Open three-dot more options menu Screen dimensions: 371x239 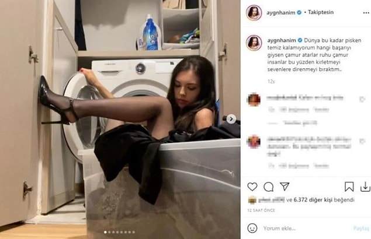[366, 13]
